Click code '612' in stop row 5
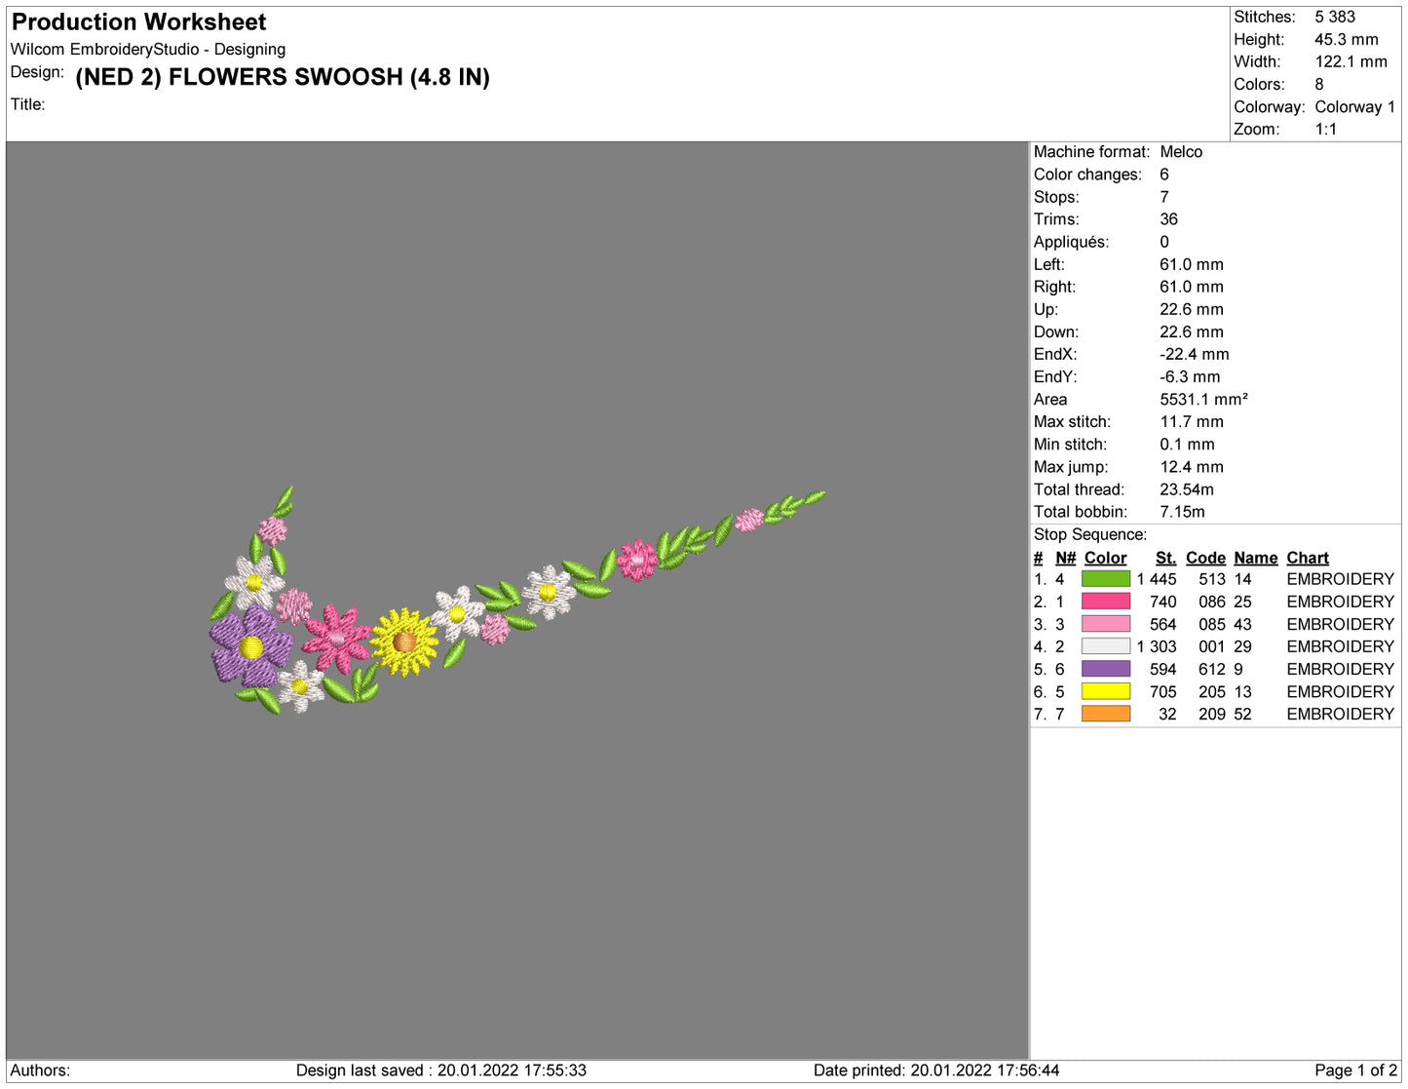Image resolution: width=1408 pixels, height=1089 pixels. pos(1212,669)
